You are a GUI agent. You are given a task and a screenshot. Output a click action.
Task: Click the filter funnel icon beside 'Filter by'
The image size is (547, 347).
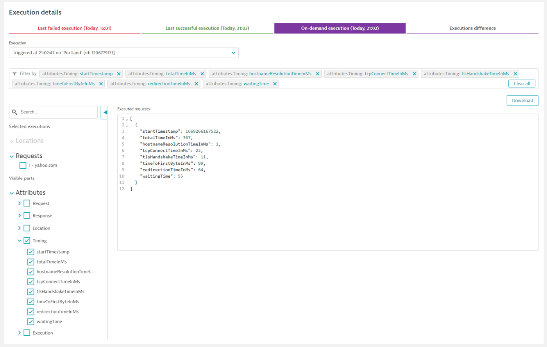pos(14,73)
